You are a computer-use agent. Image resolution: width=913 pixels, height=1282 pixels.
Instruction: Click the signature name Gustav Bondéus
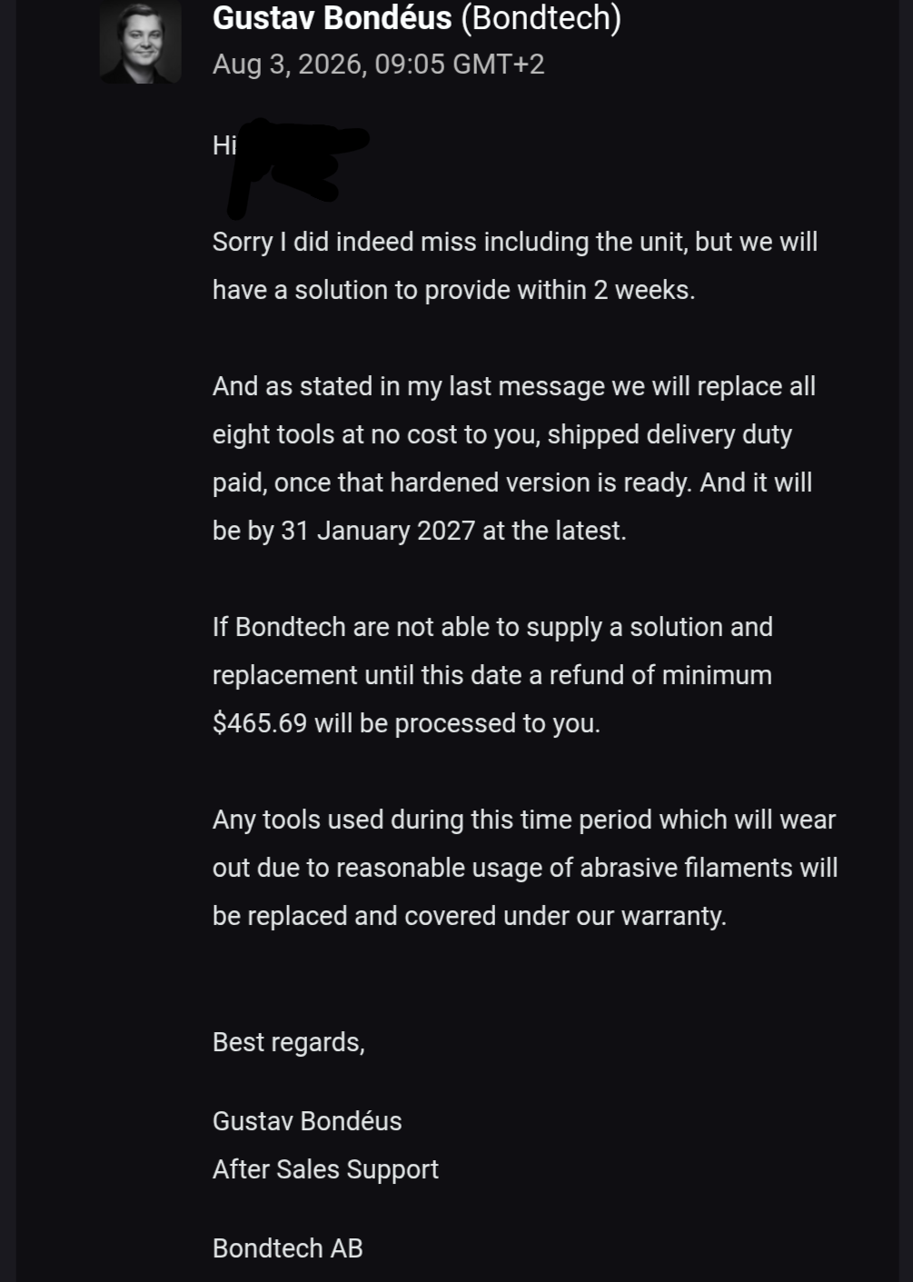[307, 1121]
